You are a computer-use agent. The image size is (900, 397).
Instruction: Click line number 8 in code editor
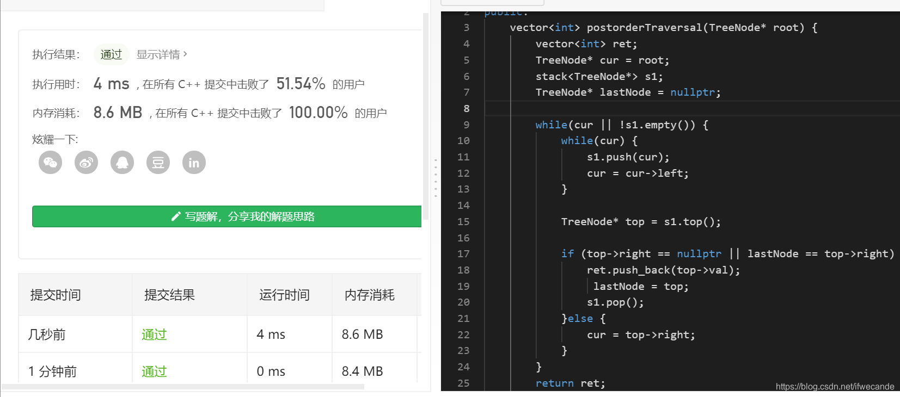coord(466,108)
